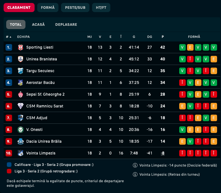221x193 pixels.
Task: Open the Targu Secuiesc team badge
Action: [x=21, y=71]
